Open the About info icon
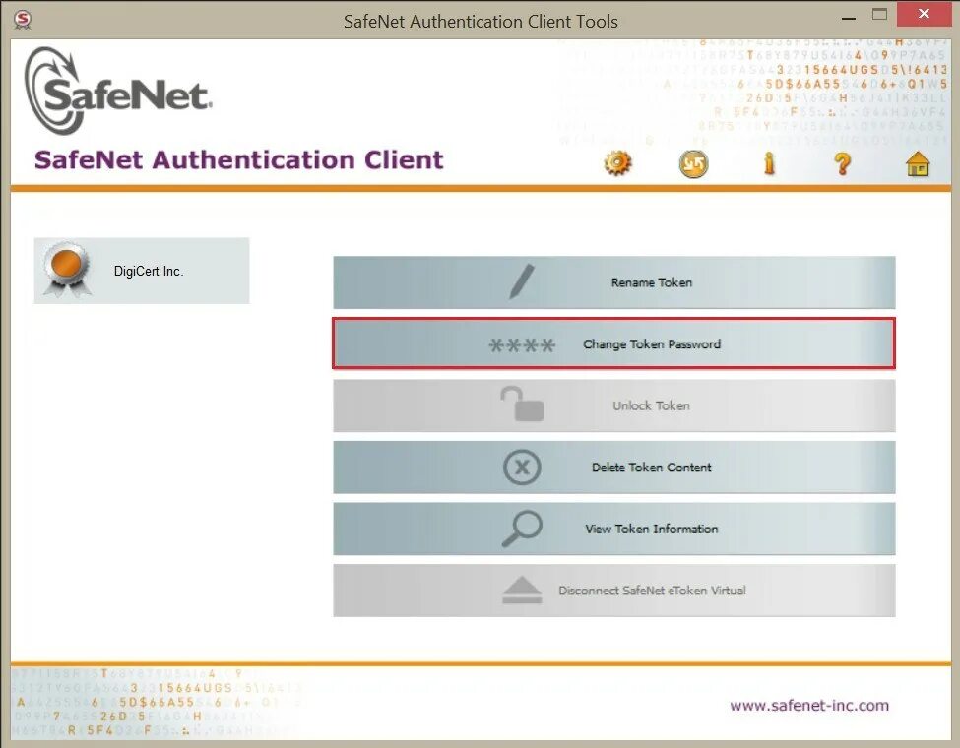The height and width of the screenshot is (748, 960). pos(769,163)
